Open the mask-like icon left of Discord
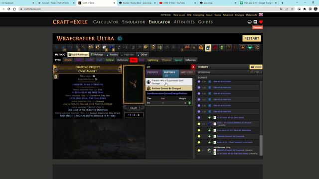This screenshot has height=179, width=319. [x=249, y=22]
